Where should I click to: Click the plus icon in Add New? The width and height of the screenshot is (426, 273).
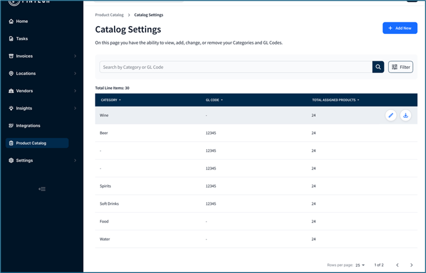tap(390, 28)
